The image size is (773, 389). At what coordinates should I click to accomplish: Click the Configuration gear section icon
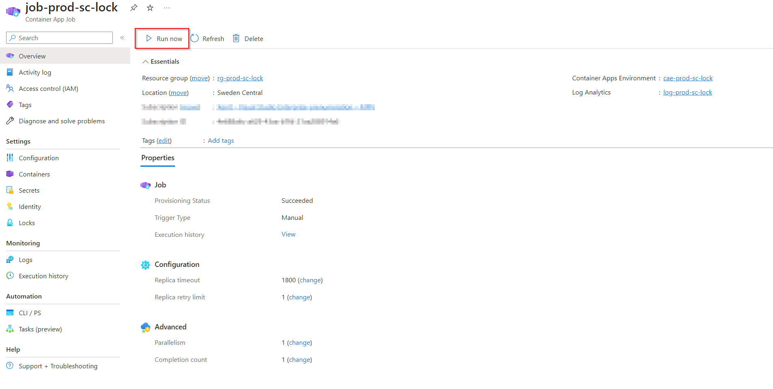(145, 265)
